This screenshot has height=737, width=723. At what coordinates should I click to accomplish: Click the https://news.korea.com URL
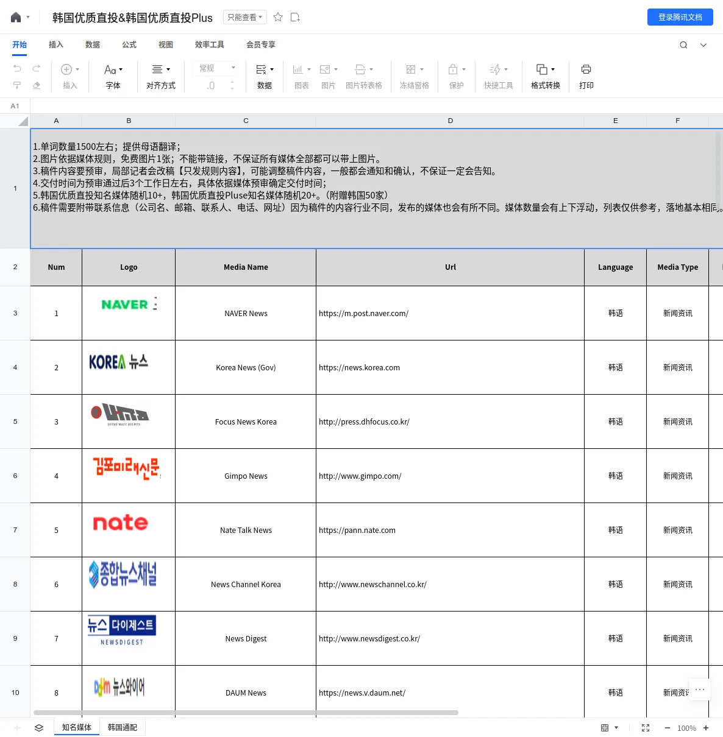point(359,368)
